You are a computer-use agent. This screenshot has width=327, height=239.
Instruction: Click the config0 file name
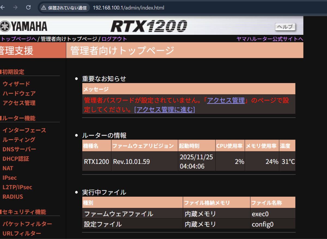coord(263,224)
